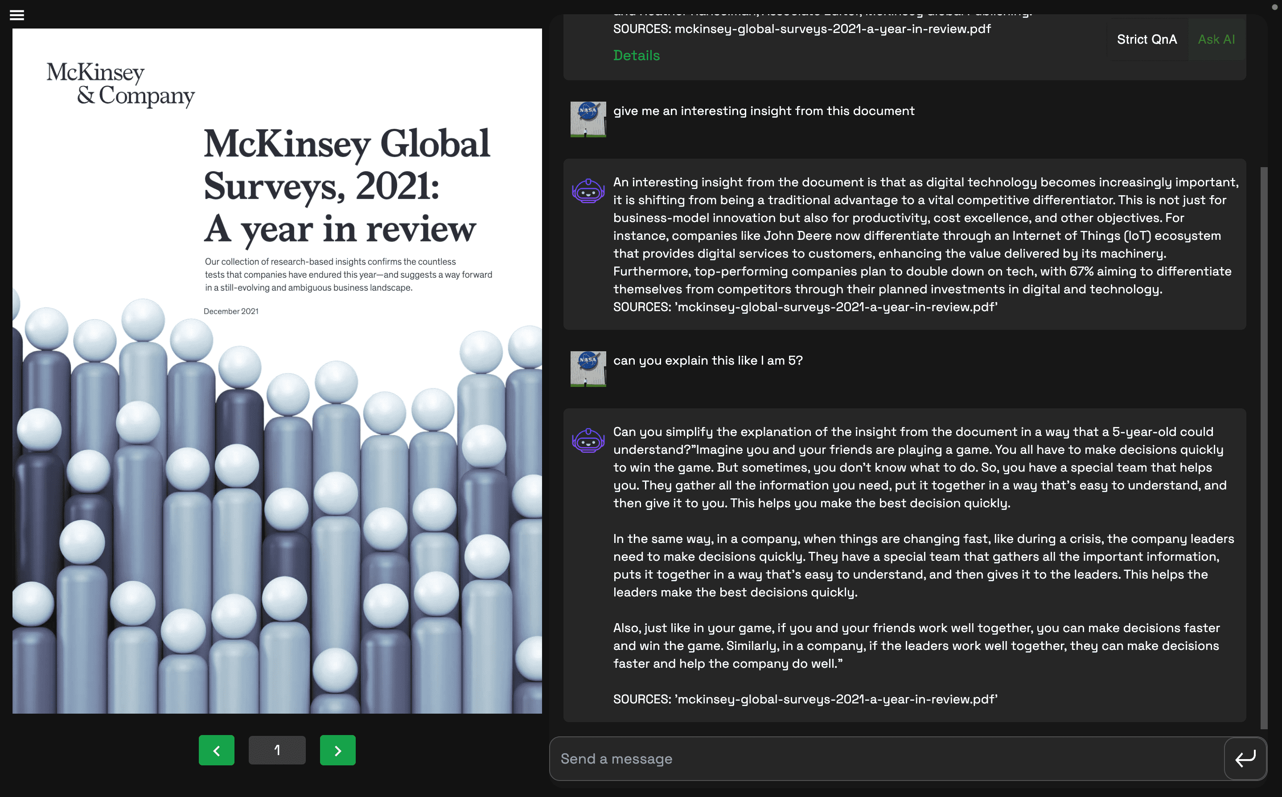This screenshot has width=1282, height=797.
Task: Go to next PDF page
Action: click(x=337, y=750)
